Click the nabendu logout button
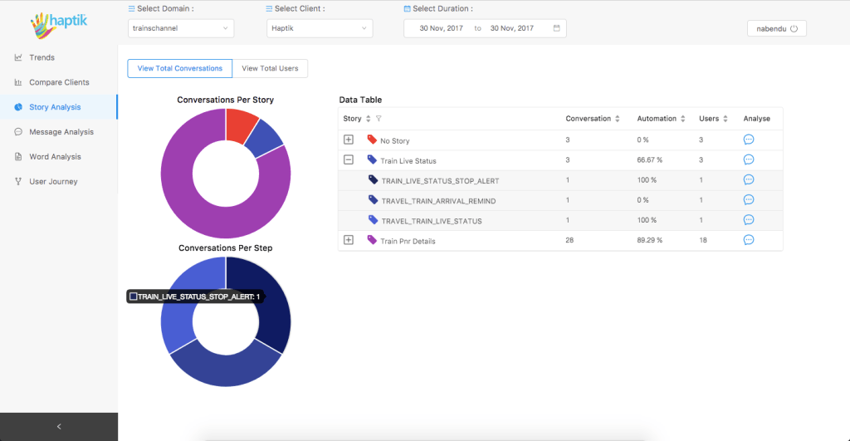Screen dimensions: 850x441 (776, 28)
